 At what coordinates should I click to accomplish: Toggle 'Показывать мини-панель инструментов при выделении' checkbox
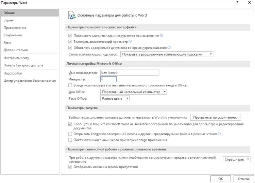pyautogui.click(x=70, y=36)
